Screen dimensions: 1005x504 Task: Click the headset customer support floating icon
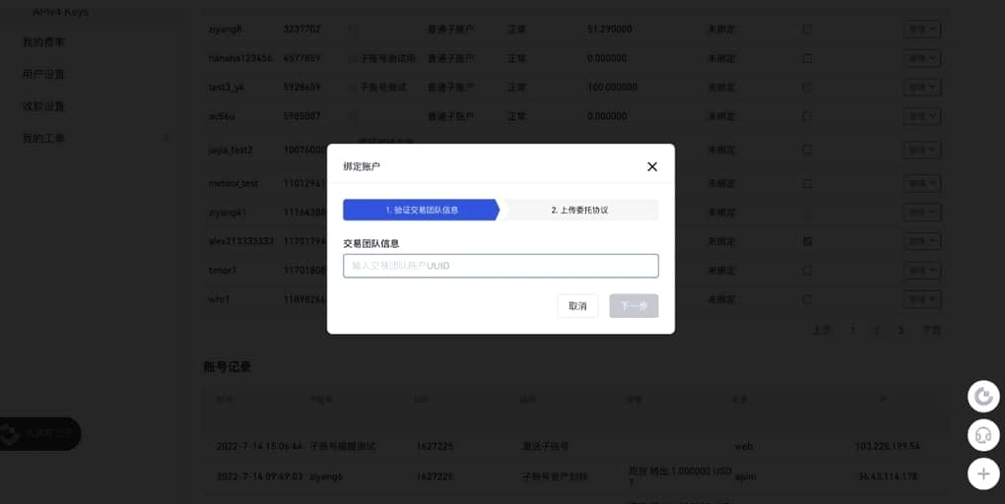(982, 434)
